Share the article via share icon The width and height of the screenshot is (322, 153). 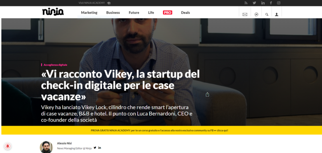(x=208, y=94)
